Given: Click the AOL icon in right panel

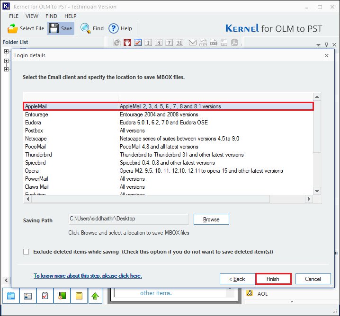Looking at the screenshot, I should pyautogui.click(x=250, y=293).
